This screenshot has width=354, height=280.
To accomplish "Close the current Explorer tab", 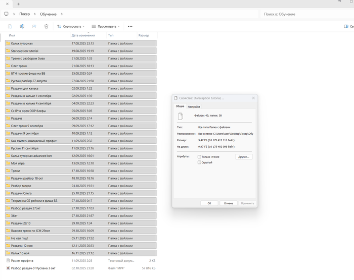I will [7, 4].
